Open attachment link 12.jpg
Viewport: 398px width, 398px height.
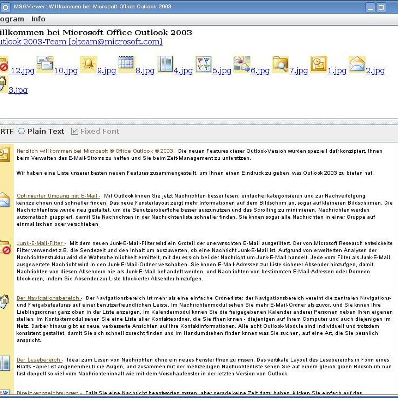click(x=23, y=70)
